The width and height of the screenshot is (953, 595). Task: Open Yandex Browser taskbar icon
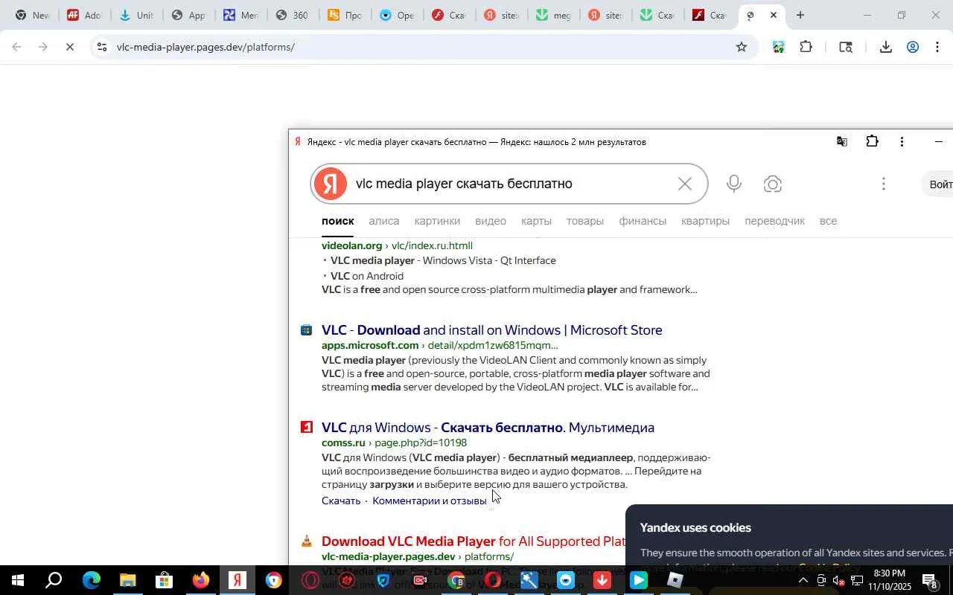(x=237, y=580)
